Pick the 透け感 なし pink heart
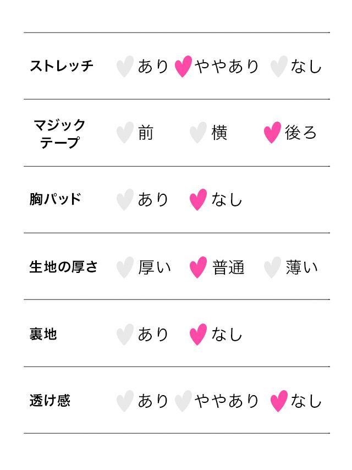Screen dimensions: 352x470 pos(279,401)
